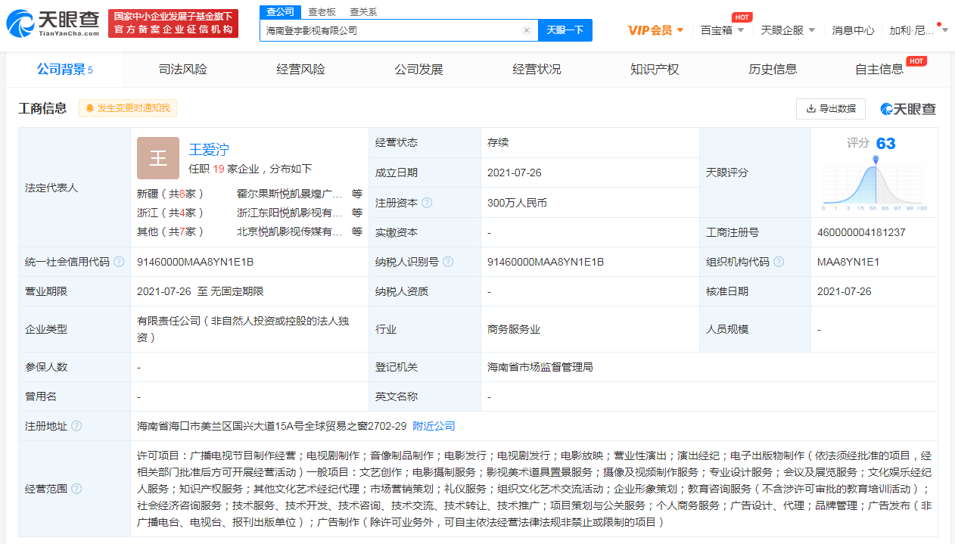Click help icon beside 纳税人识别号
Viewport: 955px width, 544px height.
pyautogui.click(x=448, y=262)
